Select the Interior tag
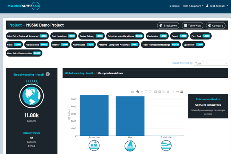 click(60, 45)
